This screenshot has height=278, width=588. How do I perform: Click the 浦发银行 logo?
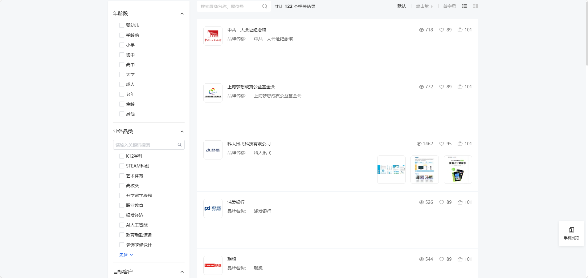(213, 208)
